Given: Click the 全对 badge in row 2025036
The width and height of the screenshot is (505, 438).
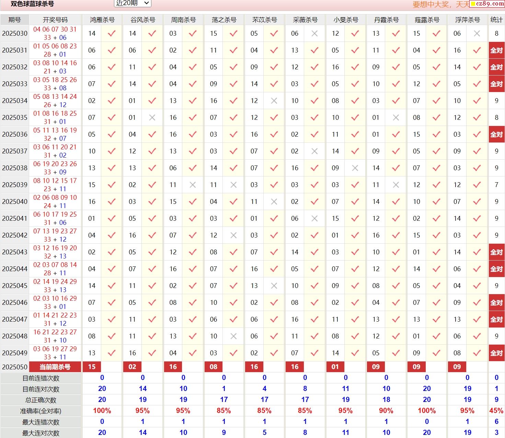Looking at the screenshot, I should click(496, 135).
